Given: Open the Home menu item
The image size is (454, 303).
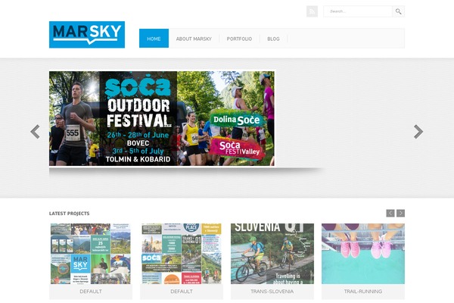Looking at the screenshot, I should click(154, 39).
